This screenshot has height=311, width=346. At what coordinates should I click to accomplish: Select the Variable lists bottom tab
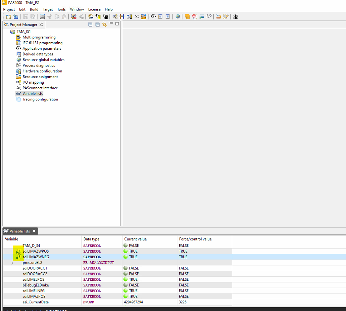(x=19, y=231)
